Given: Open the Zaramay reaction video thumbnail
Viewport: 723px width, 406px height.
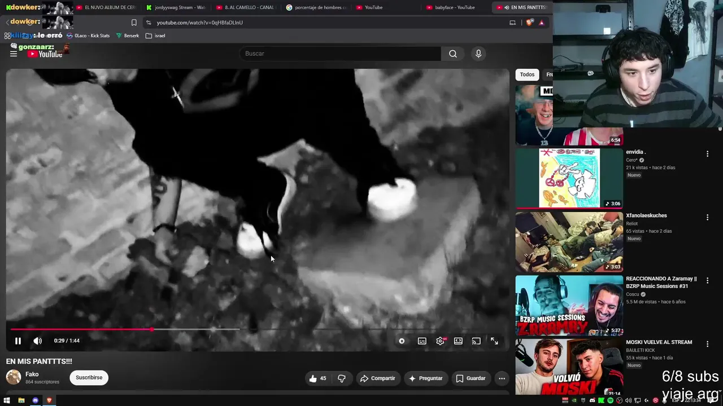Looking at the screenshot, I should [569, 306].
